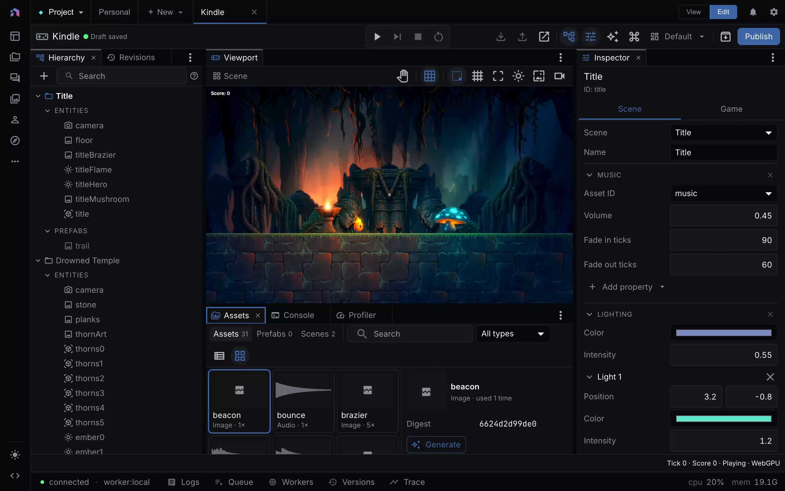Toggle the blue grid overlay in Viewport
785x491 pixels.
(430, 76)
